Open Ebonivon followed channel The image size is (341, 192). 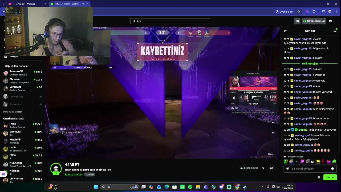[23, 81]
